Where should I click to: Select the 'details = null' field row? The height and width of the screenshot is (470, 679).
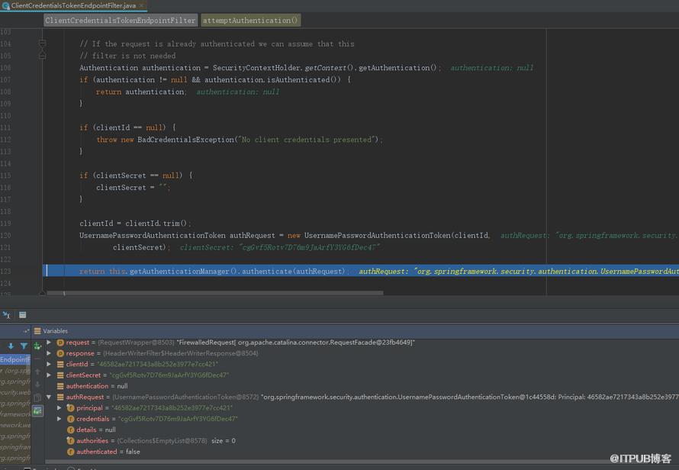pos(361,430)
